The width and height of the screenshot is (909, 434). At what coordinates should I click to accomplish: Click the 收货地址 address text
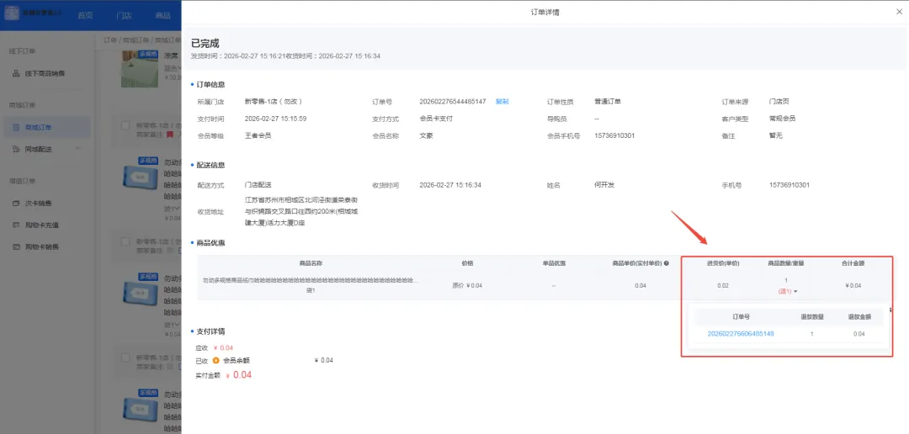click(301, 211)
